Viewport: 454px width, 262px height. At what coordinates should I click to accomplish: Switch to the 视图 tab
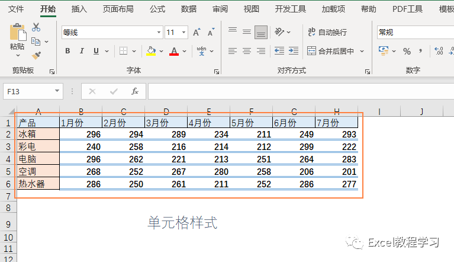click(251, 9)
